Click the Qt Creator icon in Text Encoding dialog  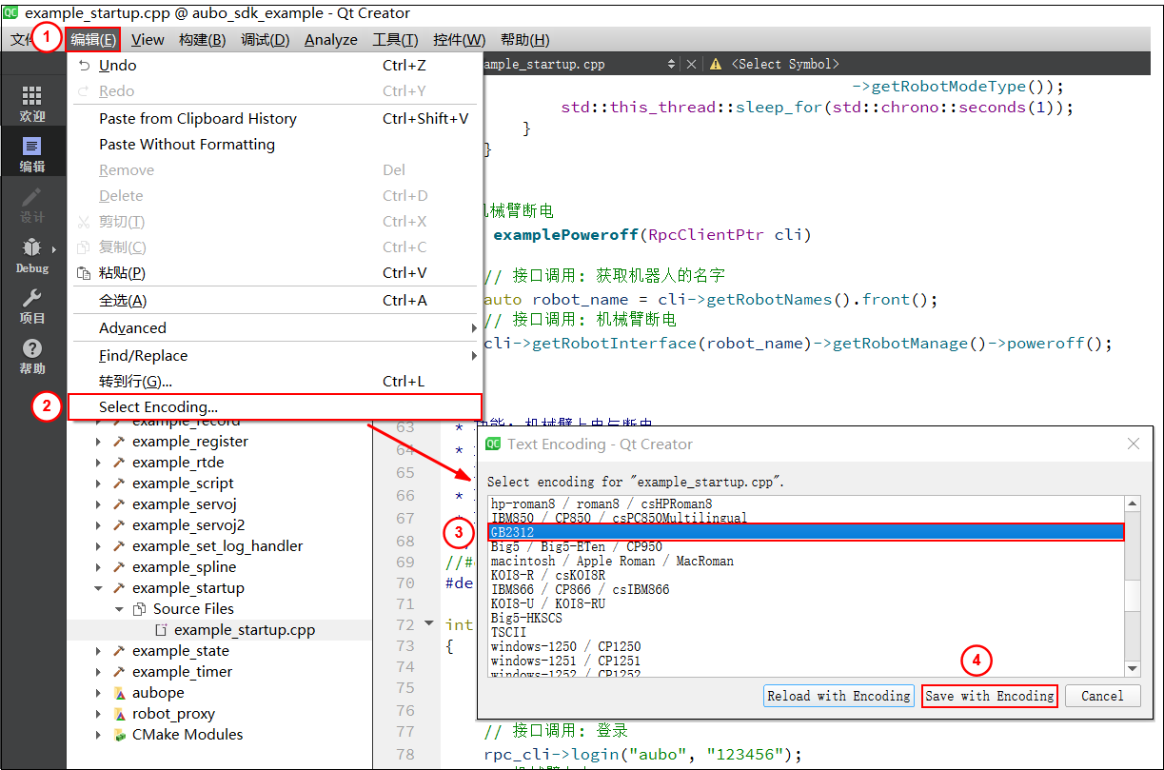click(x=493, y=444)
